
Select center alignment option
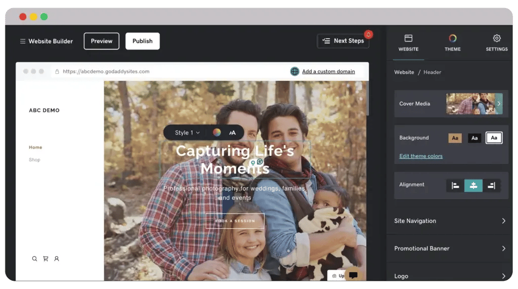pos(473,185)
